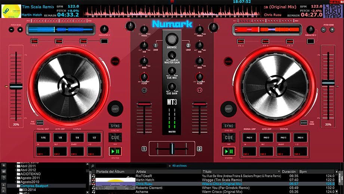Toggle right deck Wheel mode button
Viewport: 344px width, 194px height.
[228, 61]
